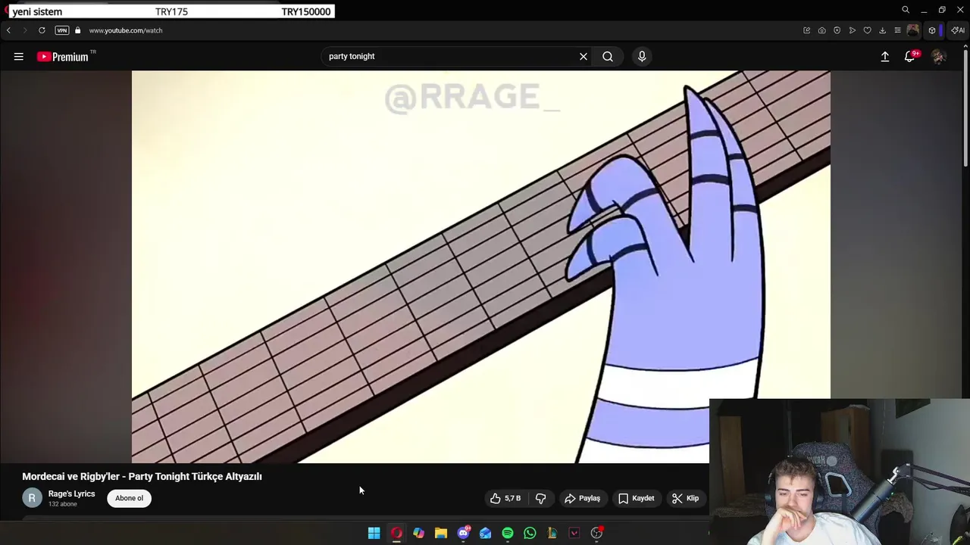Open the browser downloads icon
This screenshot has height=545, width=970.
coord(883,30)
